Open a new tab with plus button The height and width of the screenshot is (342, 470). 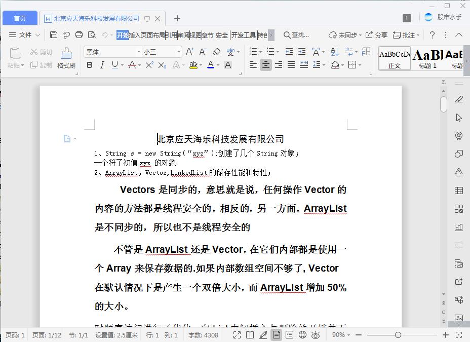177,18
